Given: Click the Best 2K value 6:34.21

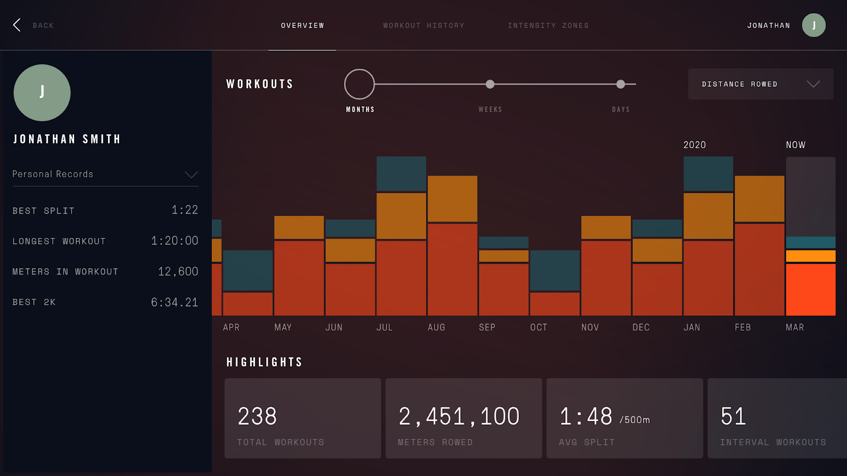Looking at the screenshot, I should click(175, 302).
